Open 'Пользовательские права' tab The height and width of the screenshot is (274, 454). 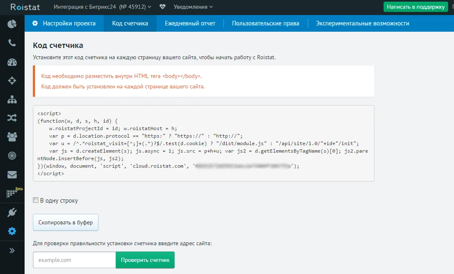pos(266,23)
